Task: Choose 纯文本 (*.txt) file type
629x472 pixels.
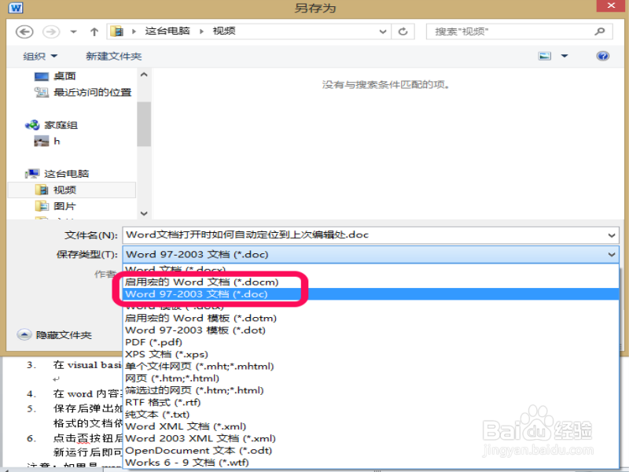Action: click(371, 415)
